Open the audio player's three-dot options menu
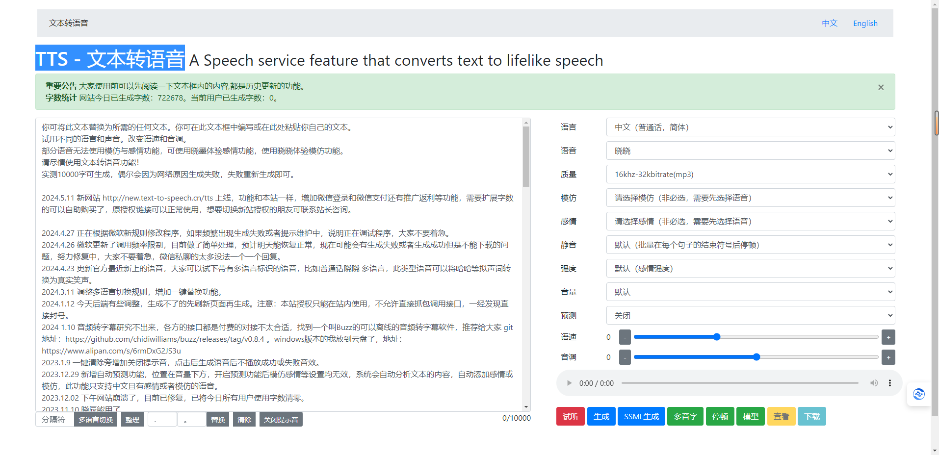 click(890, 383)
